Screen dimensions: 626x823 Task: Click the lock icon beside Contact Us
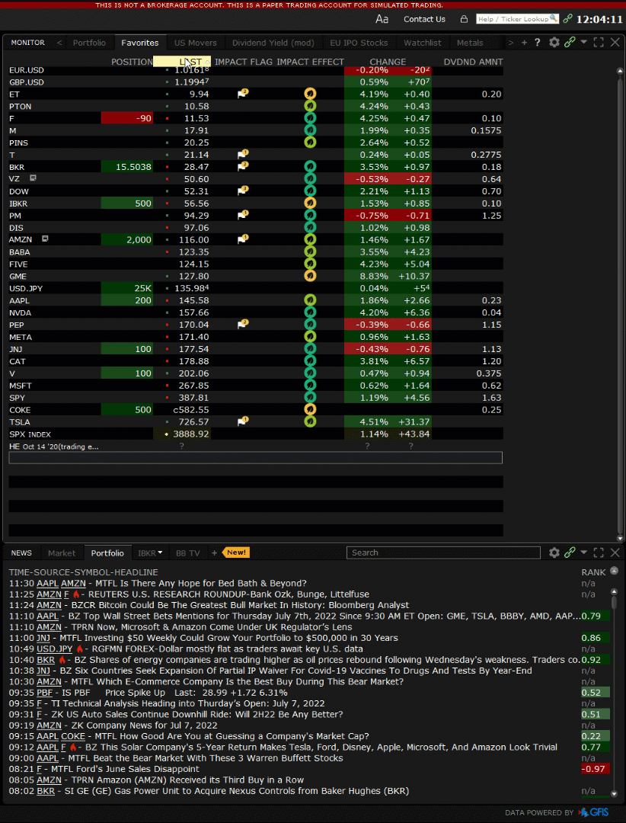pyautogui.click(x=464, y=19)
